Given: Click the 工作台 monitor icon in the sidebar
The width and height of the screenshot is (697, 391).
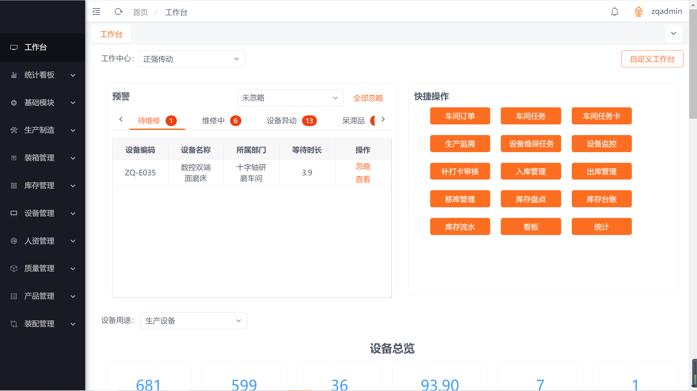Looking at the screenshot, I should pos(14,47).
